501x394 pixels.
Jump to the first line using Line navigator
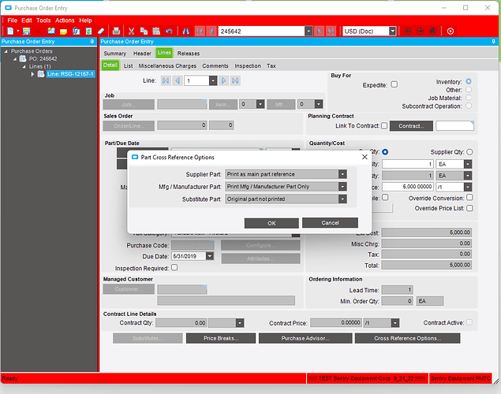coord(166,80)
